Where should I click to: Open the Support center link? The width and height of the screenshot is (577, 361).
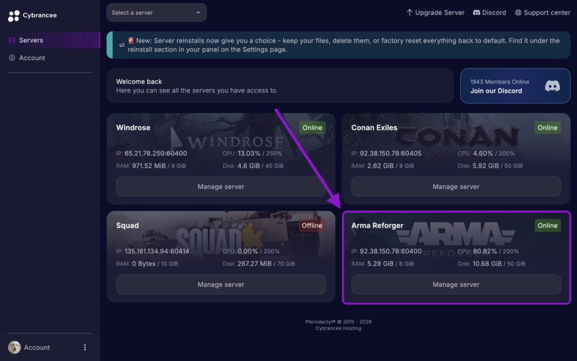(x=543, y=12)
